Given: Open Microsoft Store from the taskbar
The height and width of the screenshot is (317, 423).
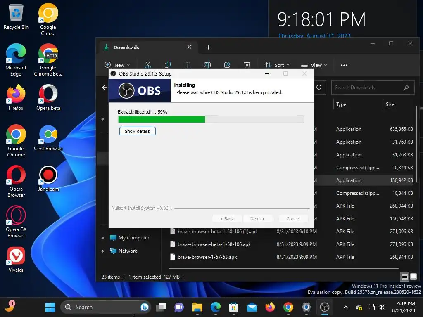Looking at the screenshot, I should tap(233, 307).
